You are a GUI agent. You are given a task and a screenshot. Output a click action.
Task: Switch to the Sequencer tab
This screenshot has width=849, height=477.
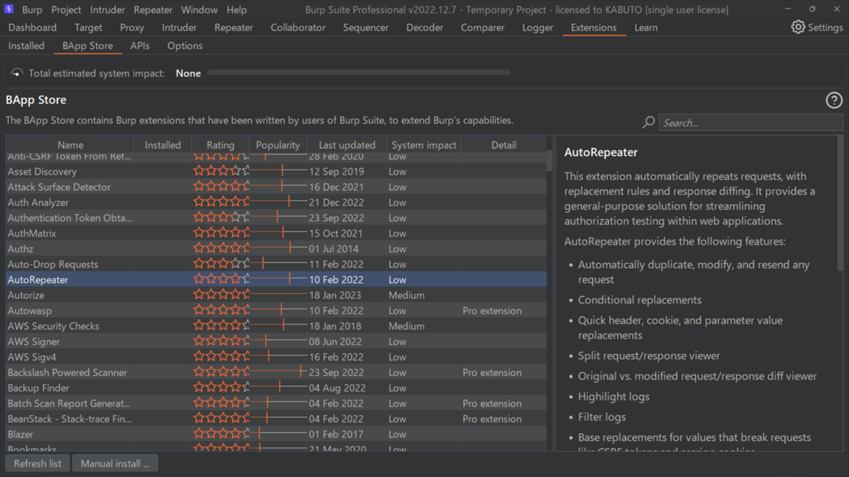click(x=366, y=27)
